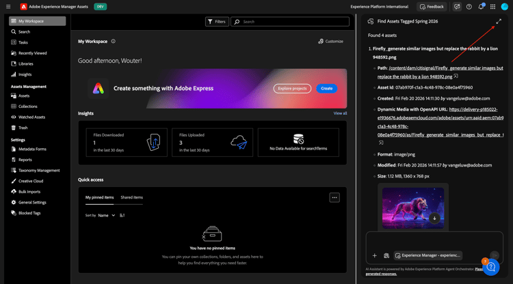Click the open-in-new icon after the path
Image resolution: width=513 pixels, height=284 pixels.
(x=456, y=76)
